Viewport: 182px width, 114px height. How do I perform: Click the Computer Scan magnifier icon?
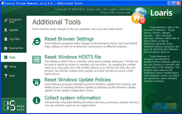point(6,20)
